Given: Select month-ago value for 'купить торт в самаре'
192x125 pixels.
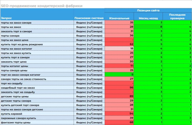Looking at the screenshot, I should (x=148, y=57).
